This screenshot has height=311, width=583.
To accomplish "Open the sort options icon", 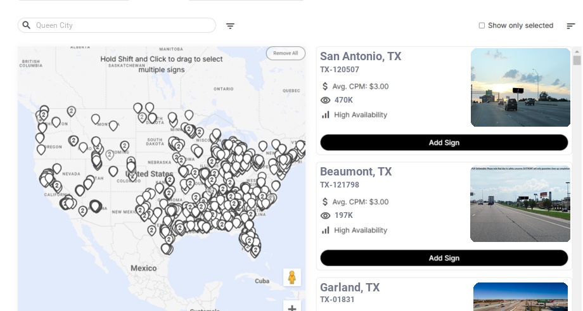I will [x=571, y=26].
